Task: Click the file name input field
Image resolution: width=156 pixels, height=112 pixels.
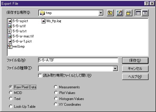Action: pos(78,60)
